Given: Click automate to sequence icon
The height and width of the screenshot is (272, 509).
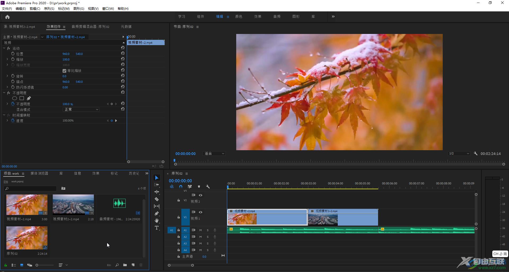Looking at the screenshot, I should [x=109, y=265].
